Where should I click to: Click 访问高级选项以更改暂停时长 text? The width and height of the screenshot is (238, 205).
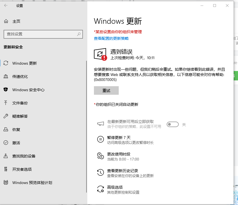pos(130,143)
